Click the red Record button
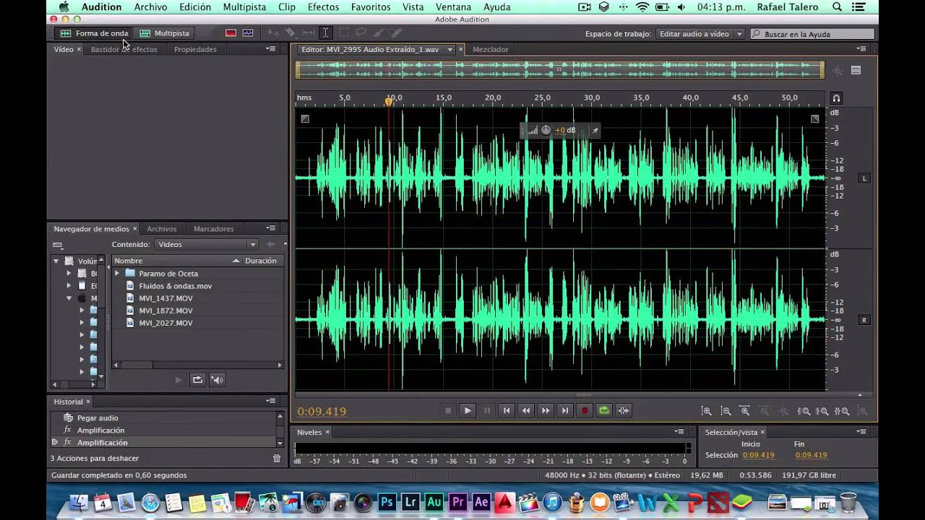Screen dimensions: 925x520 click(585, 411)
